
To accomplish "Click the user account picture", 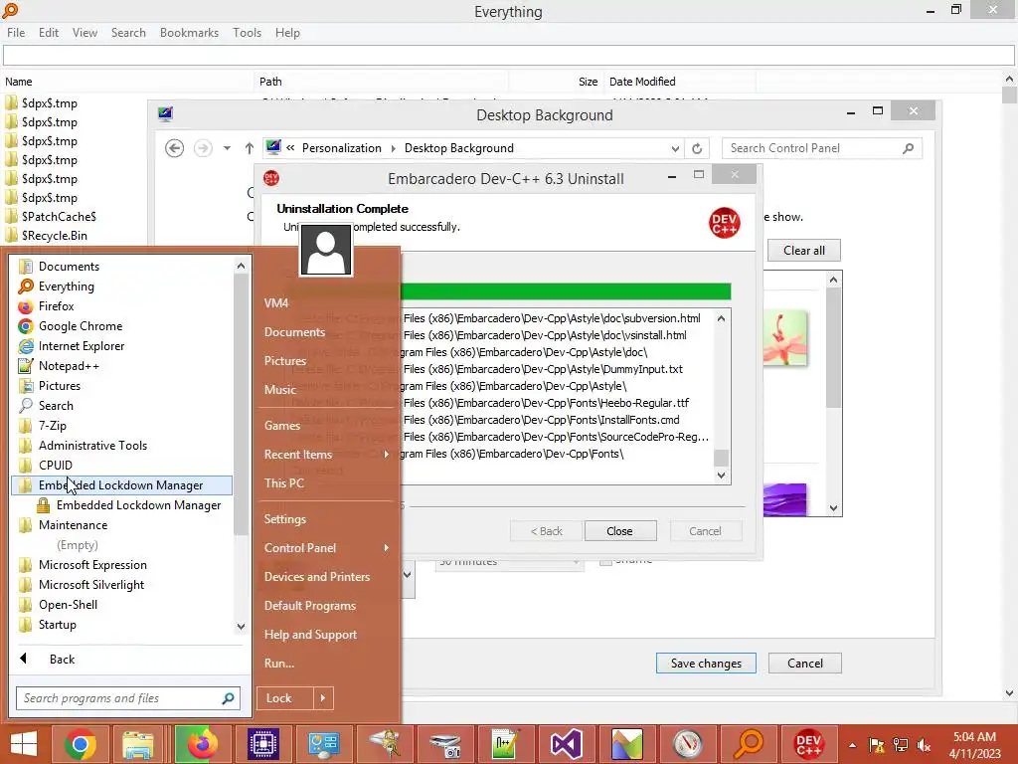I will 326,250.
